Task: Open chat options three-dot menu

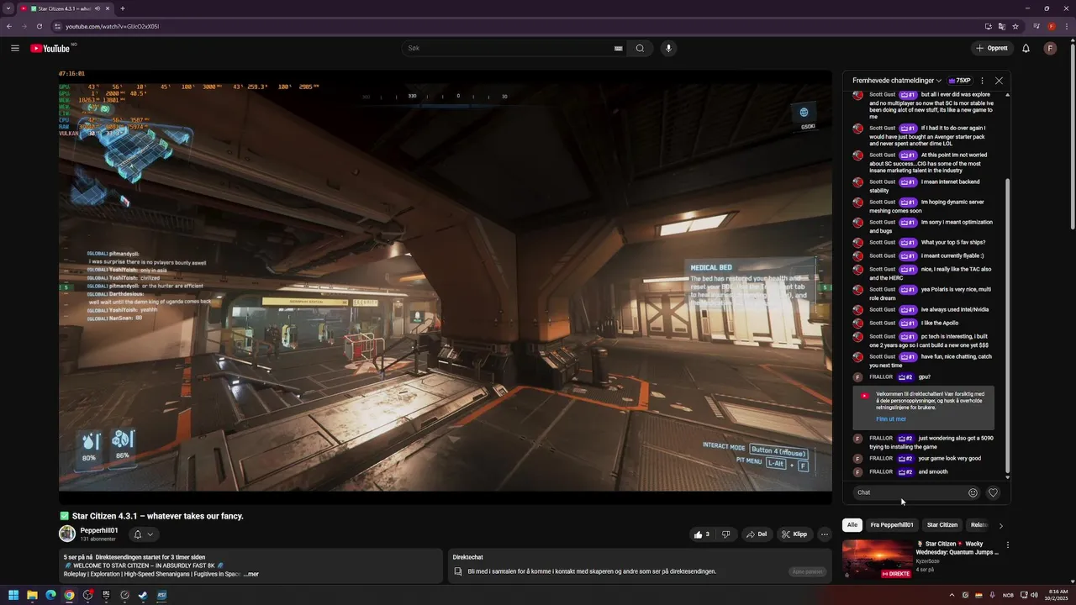Action: pos(982,81)
